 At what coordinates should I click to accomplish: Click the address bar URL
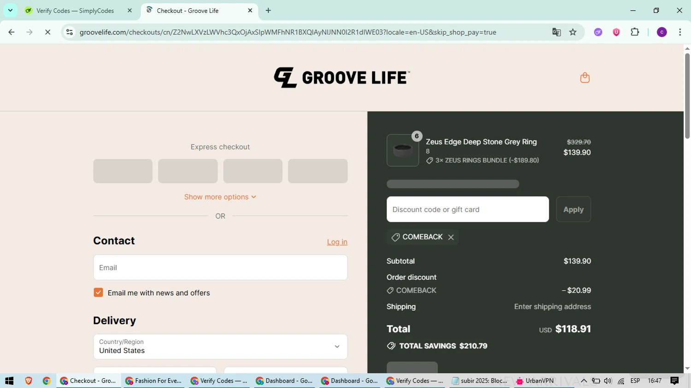pos(288,32)
